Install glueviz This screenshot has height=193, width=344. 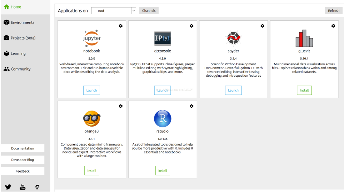point(304,90)
